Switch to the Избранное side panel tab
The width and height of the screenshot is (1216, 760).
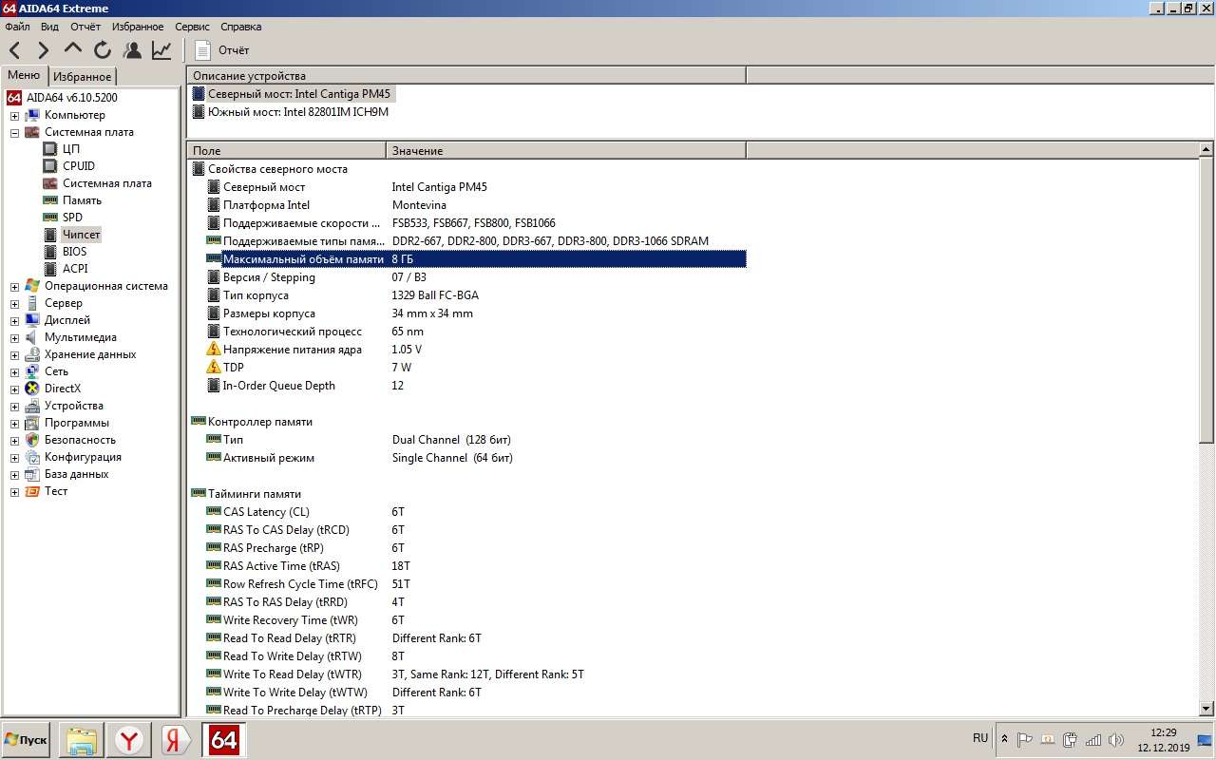point(82,77)
